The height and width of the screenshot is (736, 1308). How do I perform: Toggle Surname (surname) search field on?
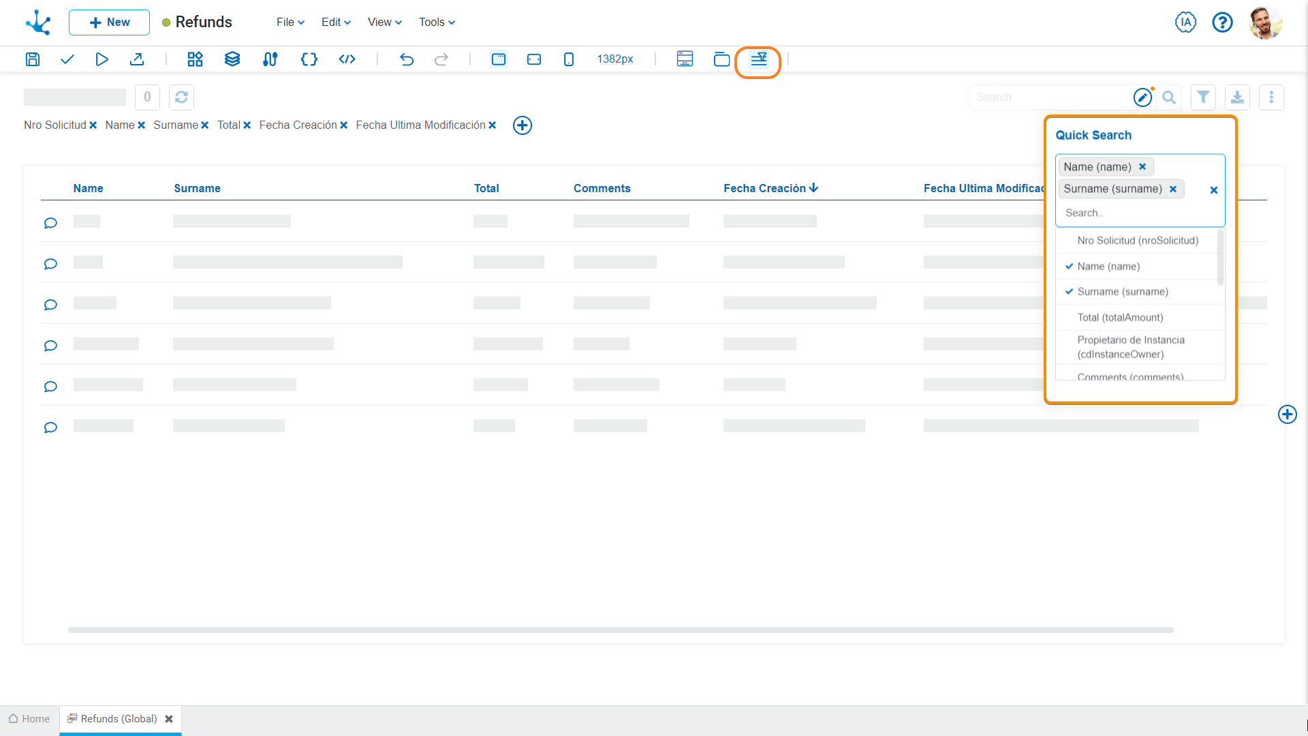(x=1122, y=291)
